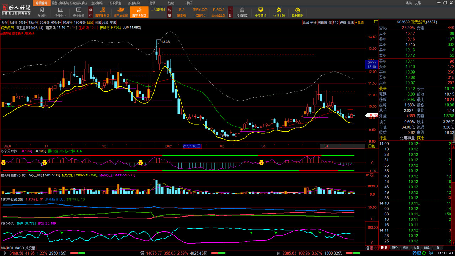
Task: Expand the 指标 indicator selector
Action: click(91, 12)
